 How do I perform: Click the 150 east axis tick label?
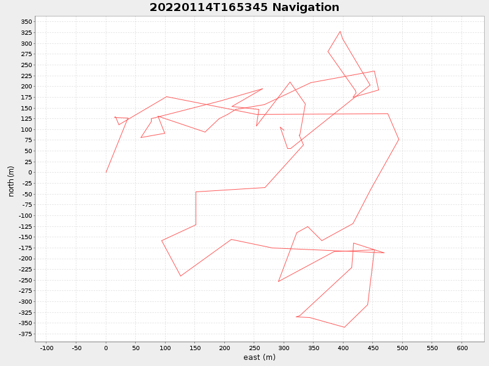pos(195,348)
